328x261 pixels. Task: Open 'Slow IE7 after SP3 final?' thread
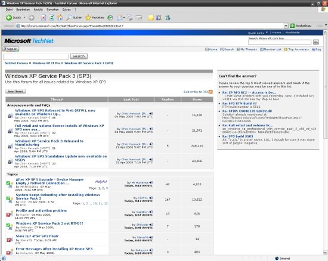coord(37,236)
